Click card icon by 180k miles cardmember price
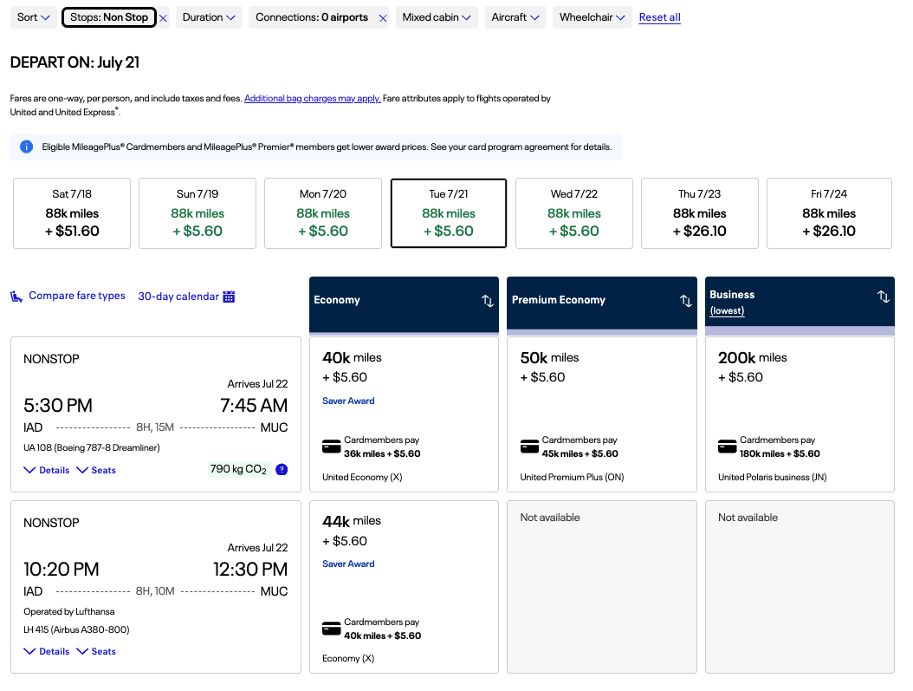Screen dimensions: 913x691 [728, 447]
